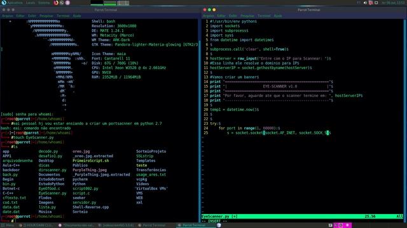Viewport: 407px width, 228px height.
Task: Click EyeScanner.py [+] in vim status bar
Action: (x=219, y=217)
